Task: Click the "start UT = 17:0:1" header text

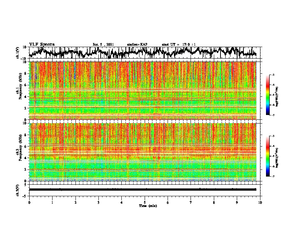Action: (179, 45)
